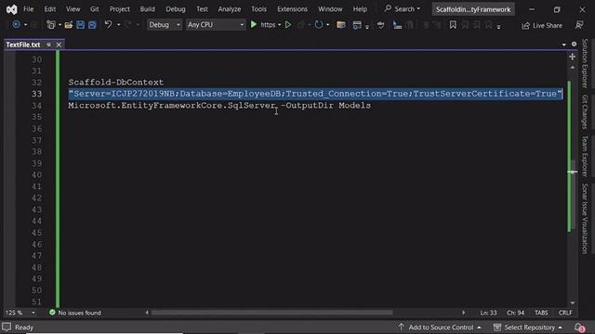Open the Extensions menu

point(292,9)
